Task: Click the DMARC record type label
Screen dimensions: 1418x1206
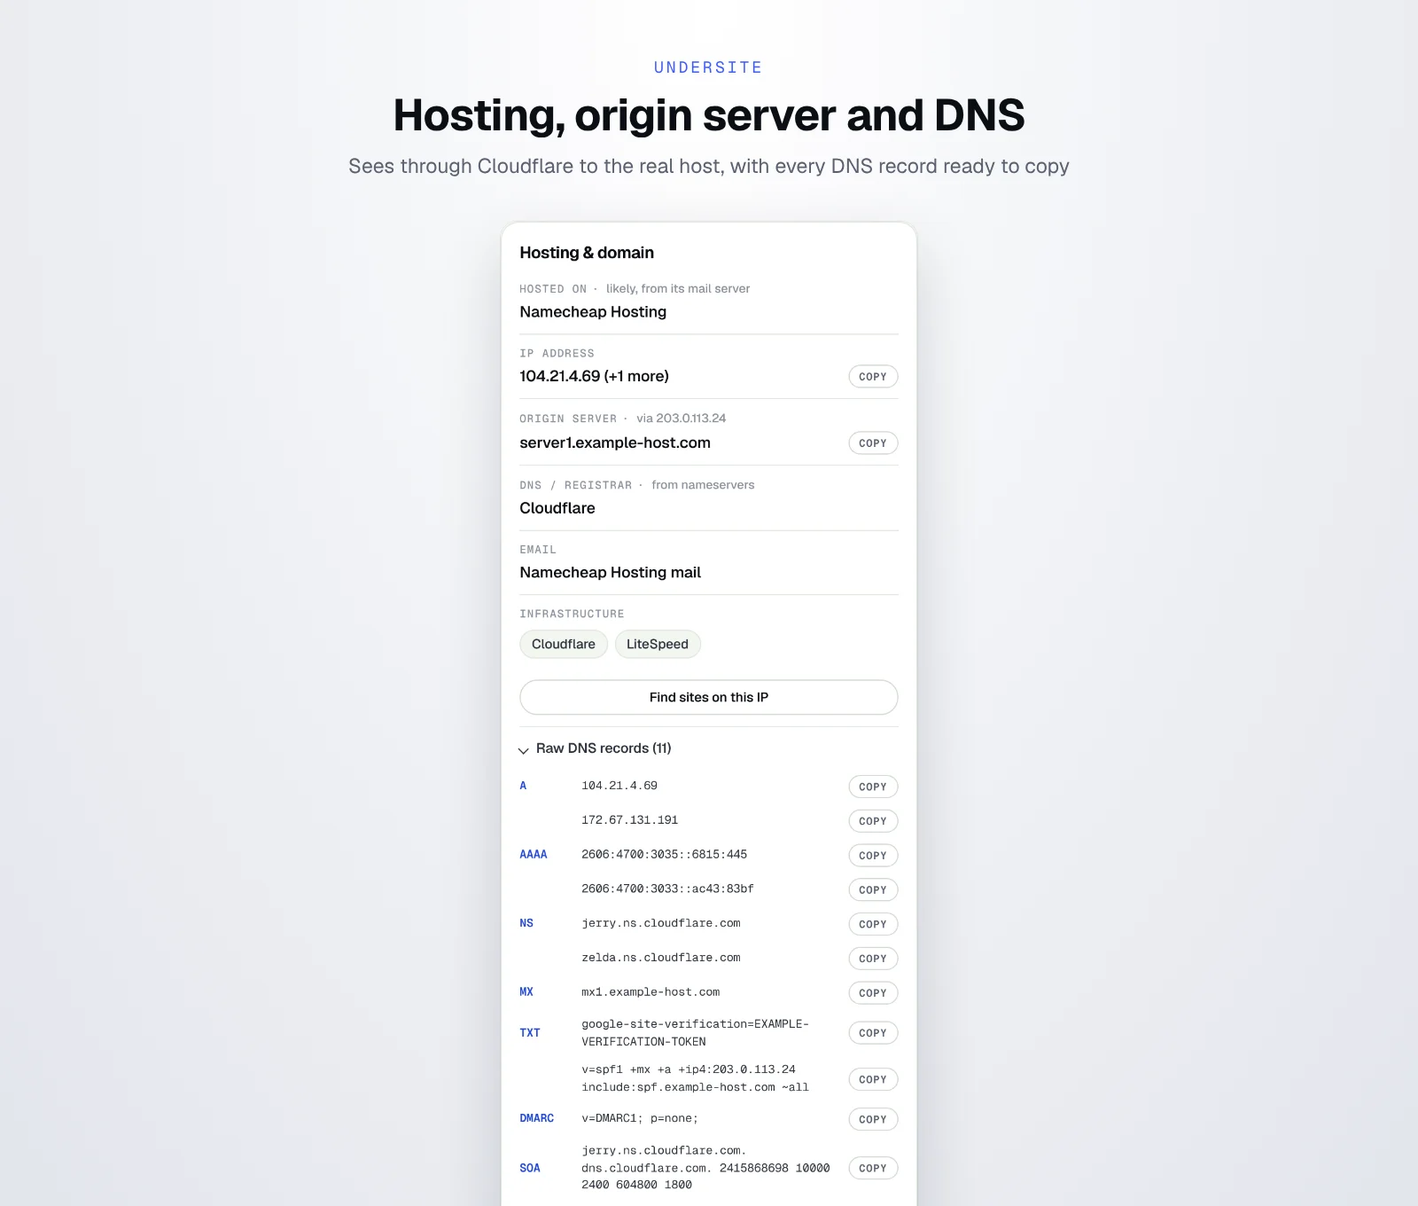Action: pos(537,1118)
